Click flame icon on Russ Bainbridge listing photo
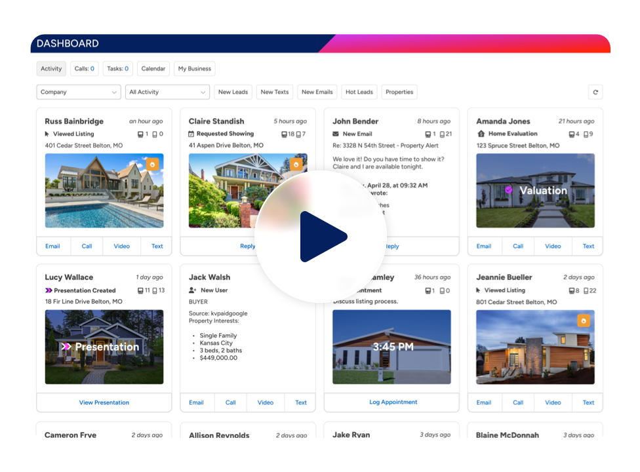This screenshot has width=640, height=472. tap(152, 165)
